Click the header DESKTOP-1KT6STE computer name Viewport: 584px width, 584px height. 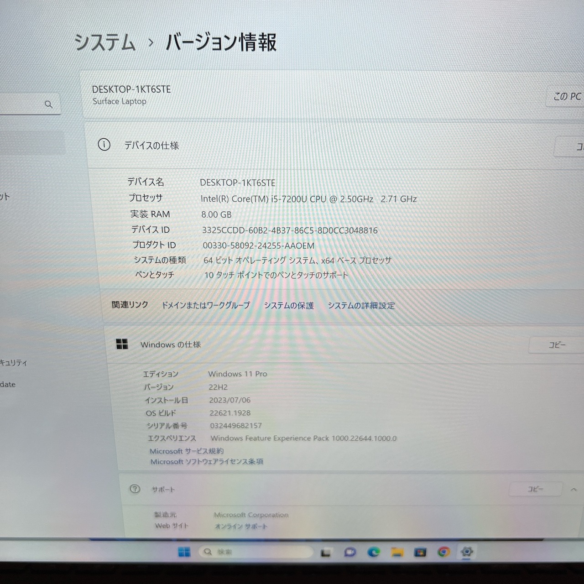point(131,89)
